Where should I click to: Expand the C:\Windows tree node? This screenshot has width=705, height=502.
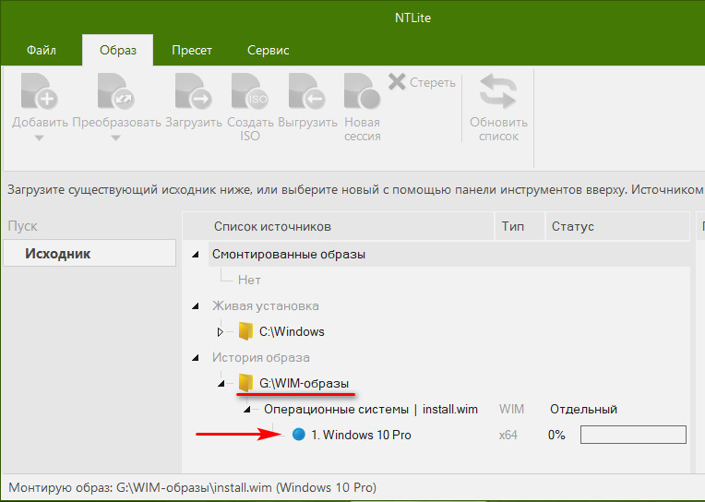220,332
